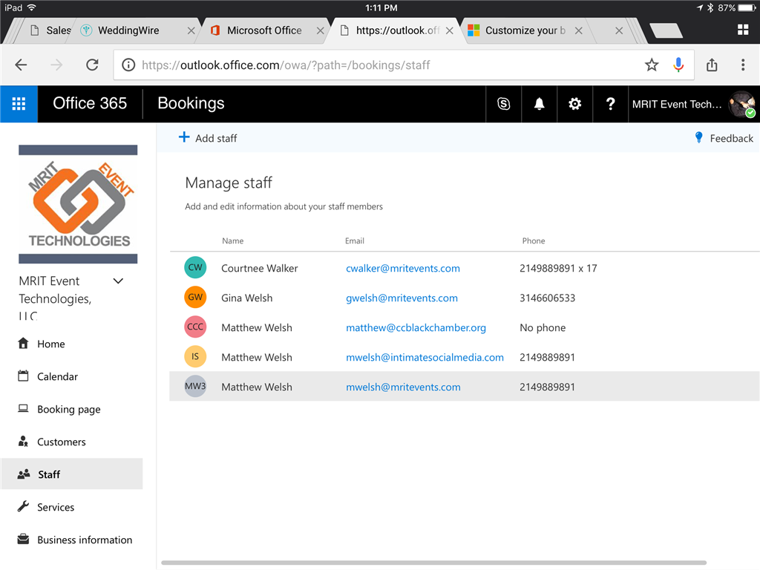Click cwalker@mritevents.com email link

(x=403, y=268)
